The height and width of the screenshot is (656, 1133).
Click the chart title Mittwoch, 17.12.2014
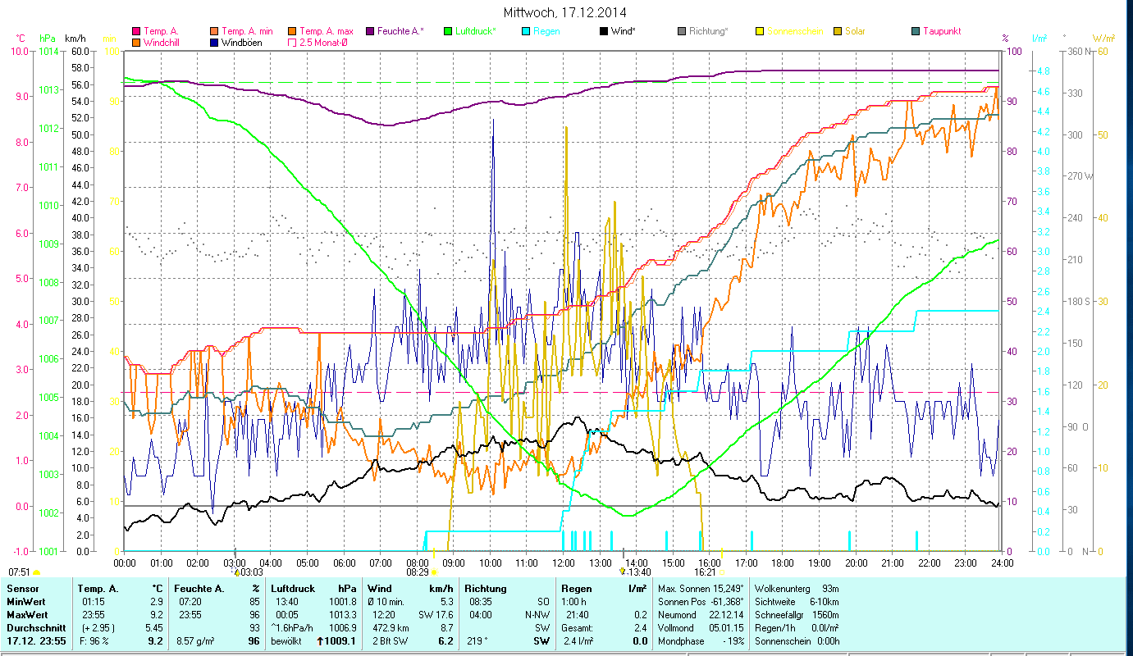[566, 13]
